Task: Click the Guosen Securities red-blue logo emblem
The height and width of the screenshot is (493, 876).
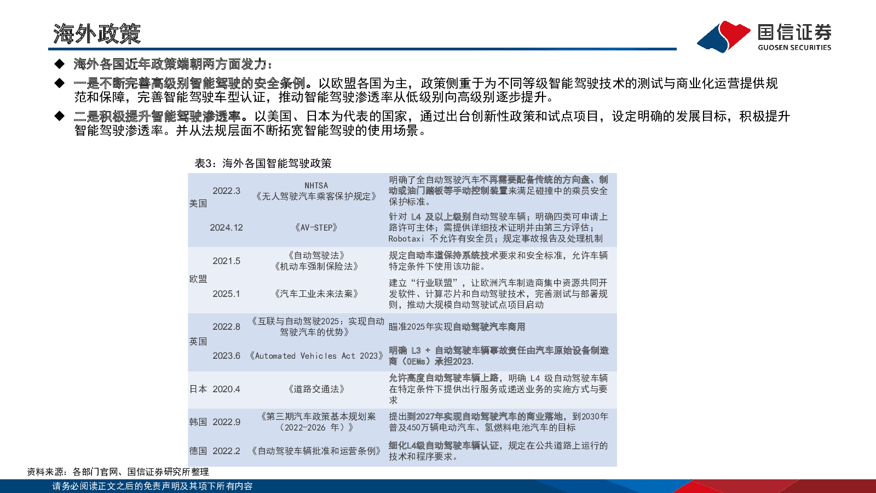Action: [x=723, y=37]
